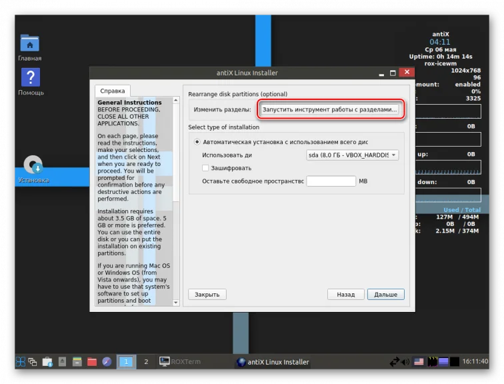Image resolution: width=504 pixels, height=384 pixels.
Task: Click the eject/unplug drive icon in taskbar
Action: tap(63, 362)
